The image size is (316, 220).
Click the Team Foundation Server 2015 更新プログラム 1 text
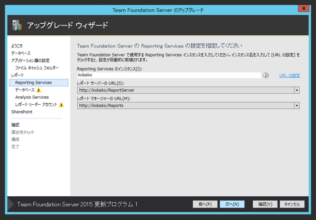click(77, 204)
